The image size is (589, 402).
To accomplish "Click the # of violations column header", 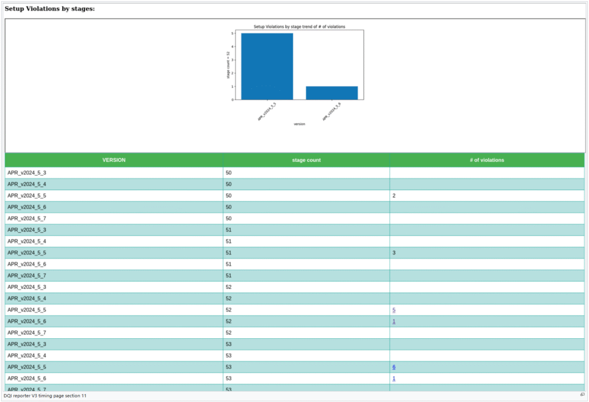I will pos(487,160).
